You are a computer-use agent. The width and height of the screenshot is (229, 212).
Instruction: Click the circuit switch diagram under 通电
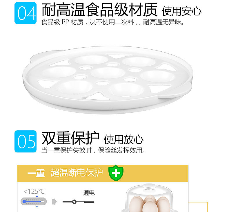[x=78, y=202]
